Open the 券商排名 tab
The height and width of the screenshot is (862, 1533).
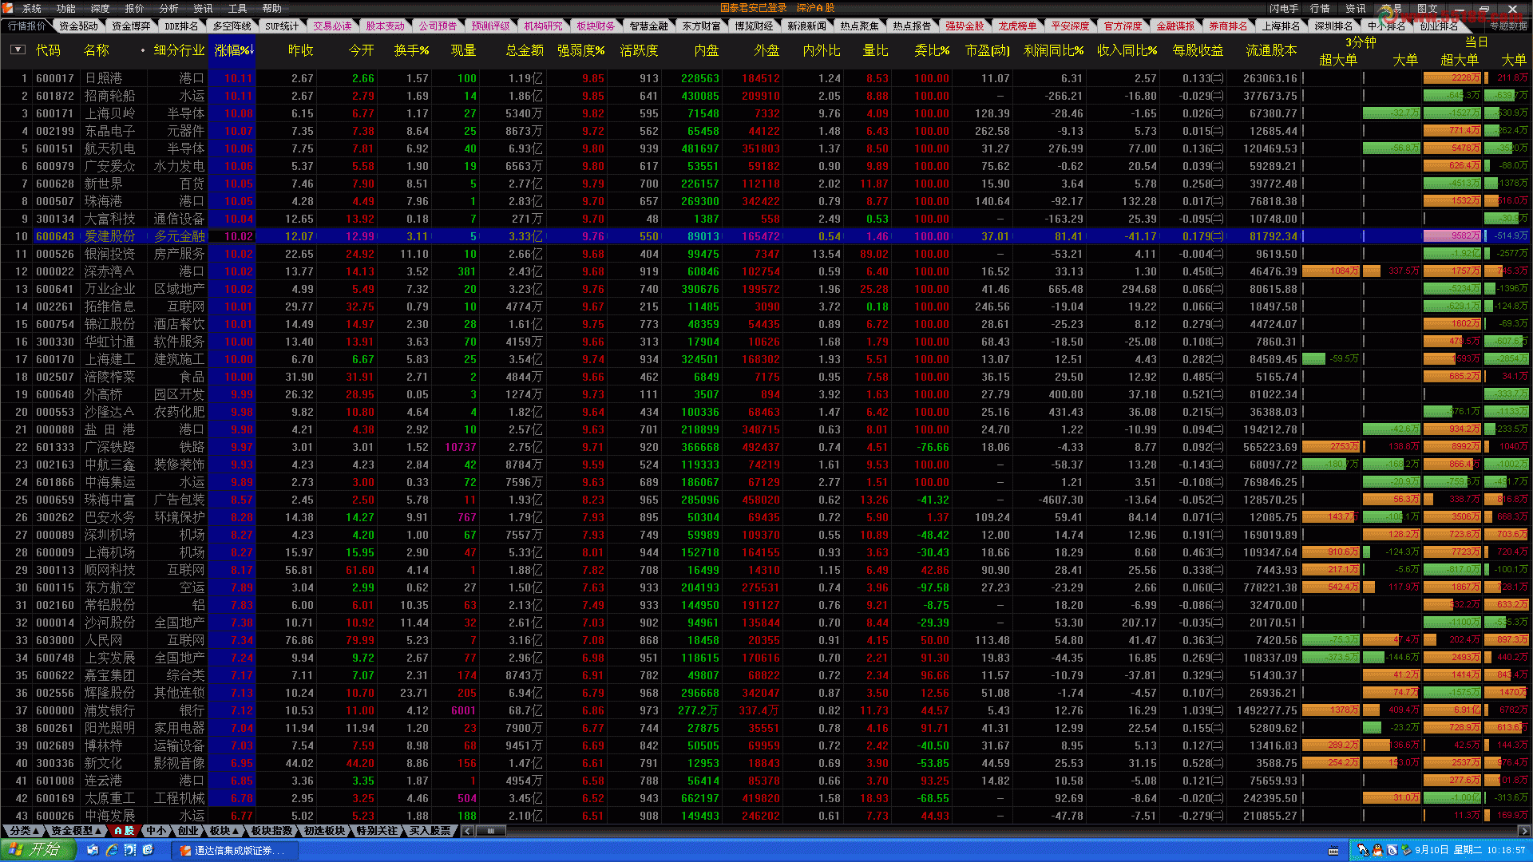tap(1228, 26)
